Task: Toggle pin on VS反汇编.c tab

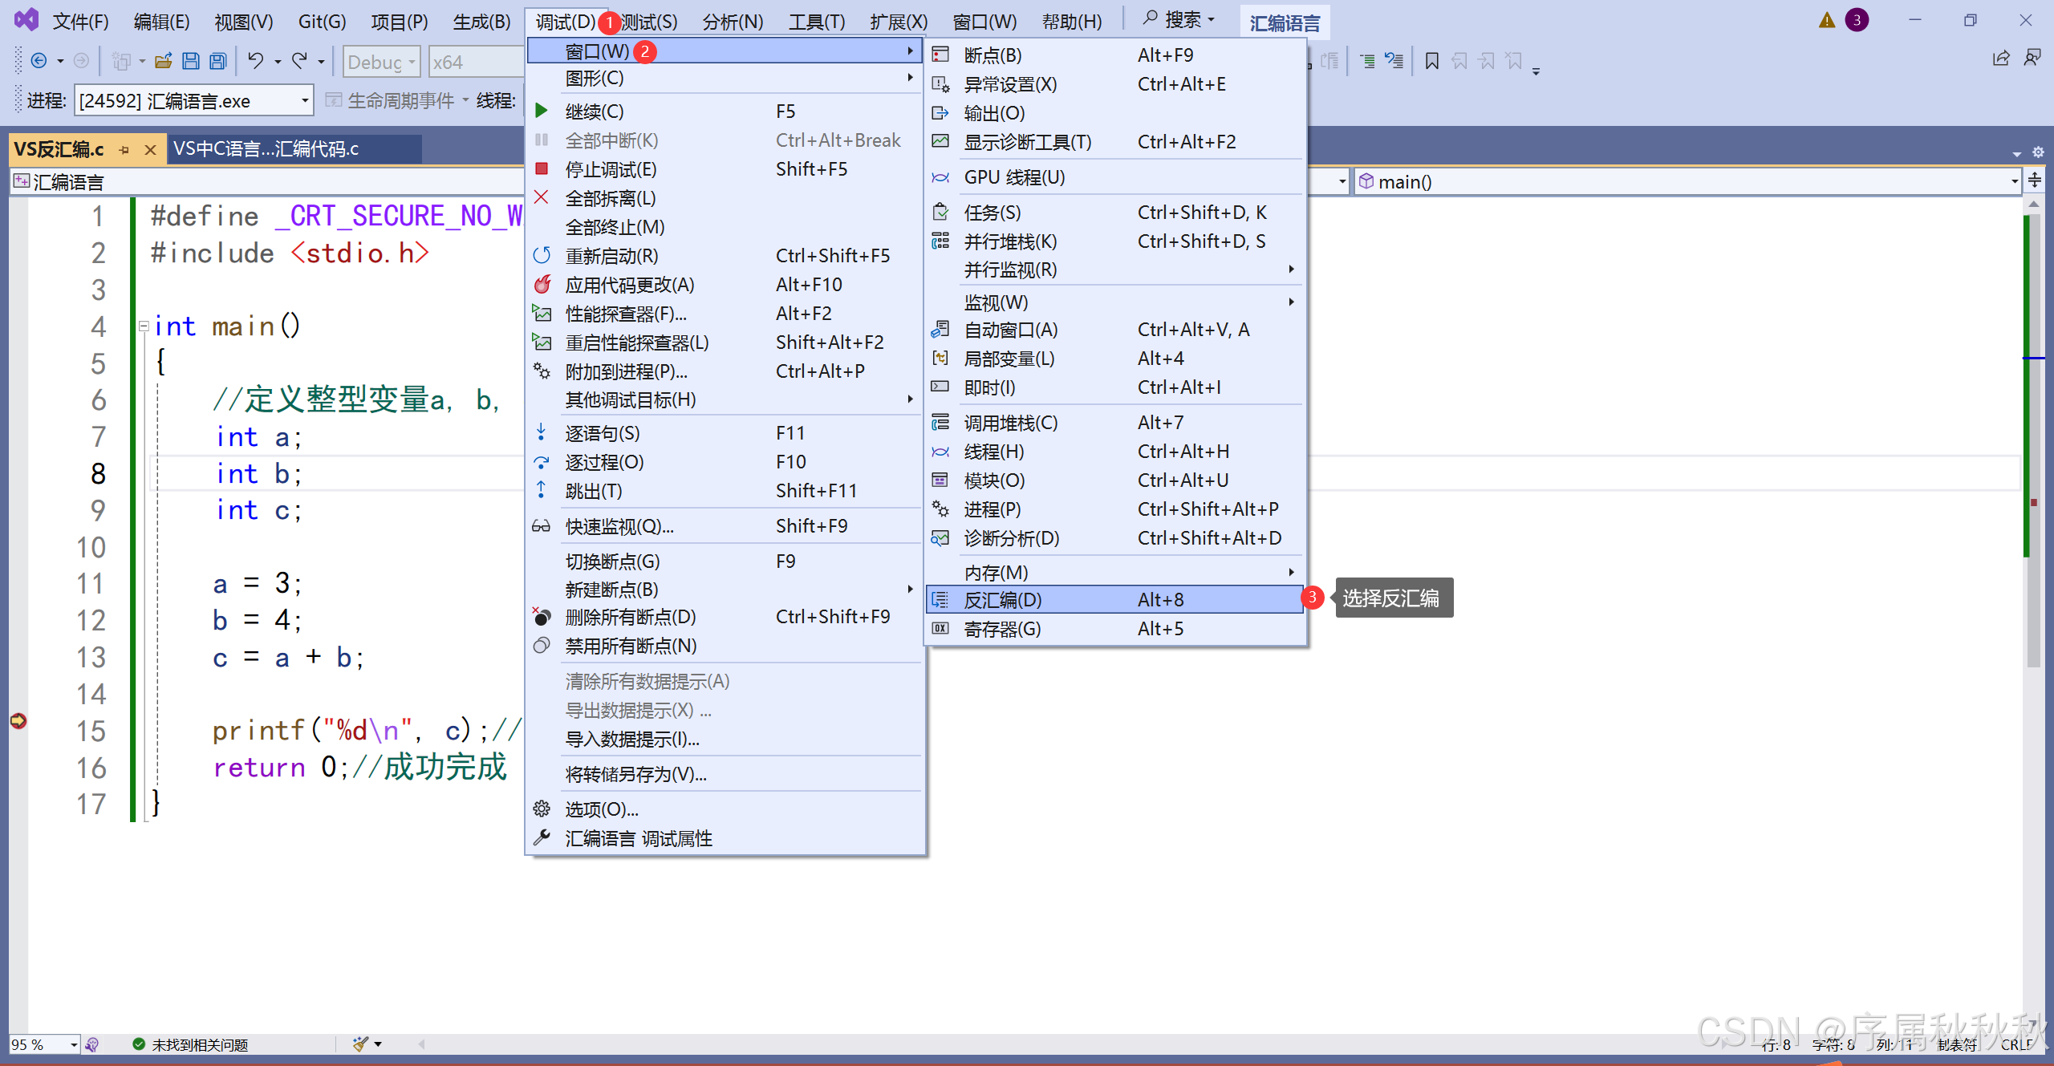Action: point(124,149)
